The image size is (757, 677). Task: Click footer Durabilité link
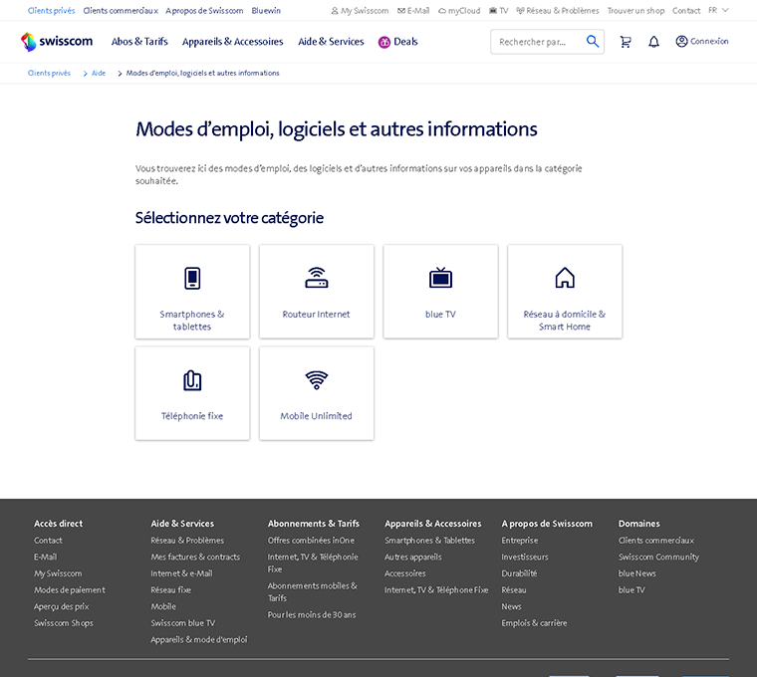coord(519,573)
